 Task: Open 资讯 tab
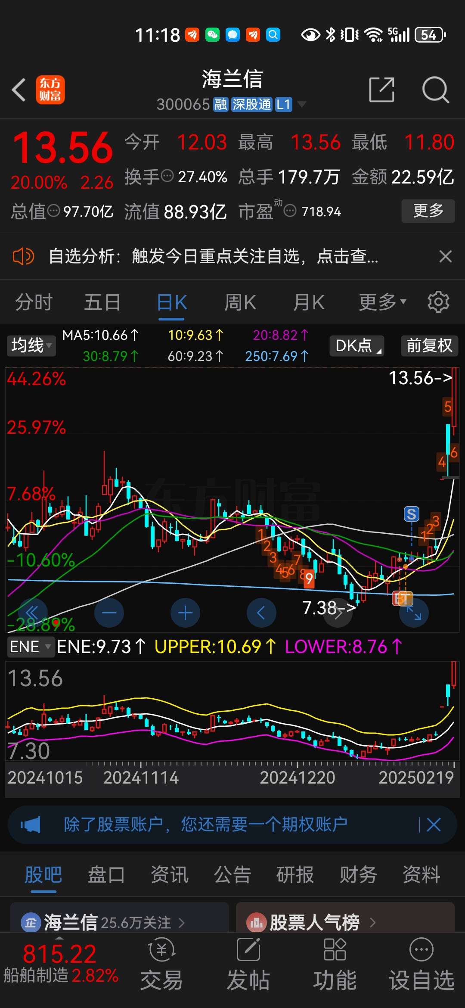tap(170, 875)
